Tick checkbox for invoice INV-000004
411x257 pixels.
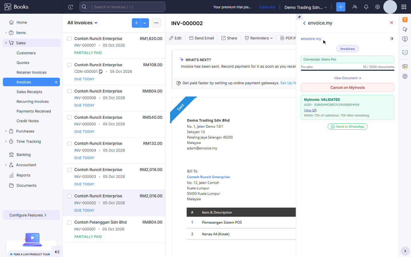coord(69,144)
